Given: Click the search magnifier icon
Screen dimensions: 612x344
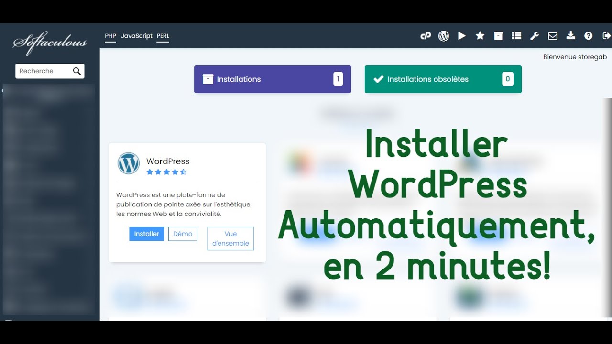Looking at the screenshot, I should coord(77,71).
